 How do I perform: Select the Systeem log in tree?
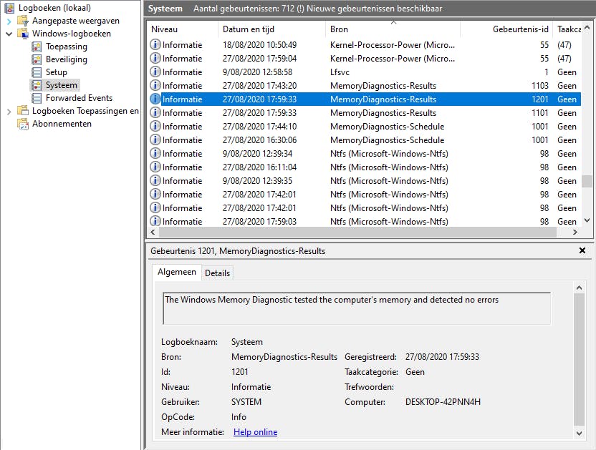point(61,85)
